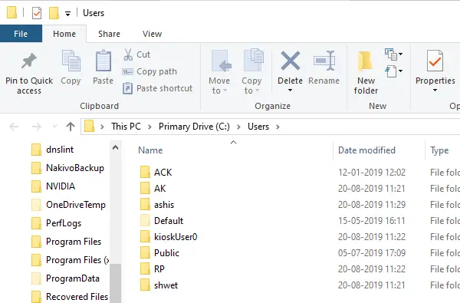Viewport: 460px width, 303px height.
Task: Click the Up one level arrow
Action: click(x=71, y=127)
